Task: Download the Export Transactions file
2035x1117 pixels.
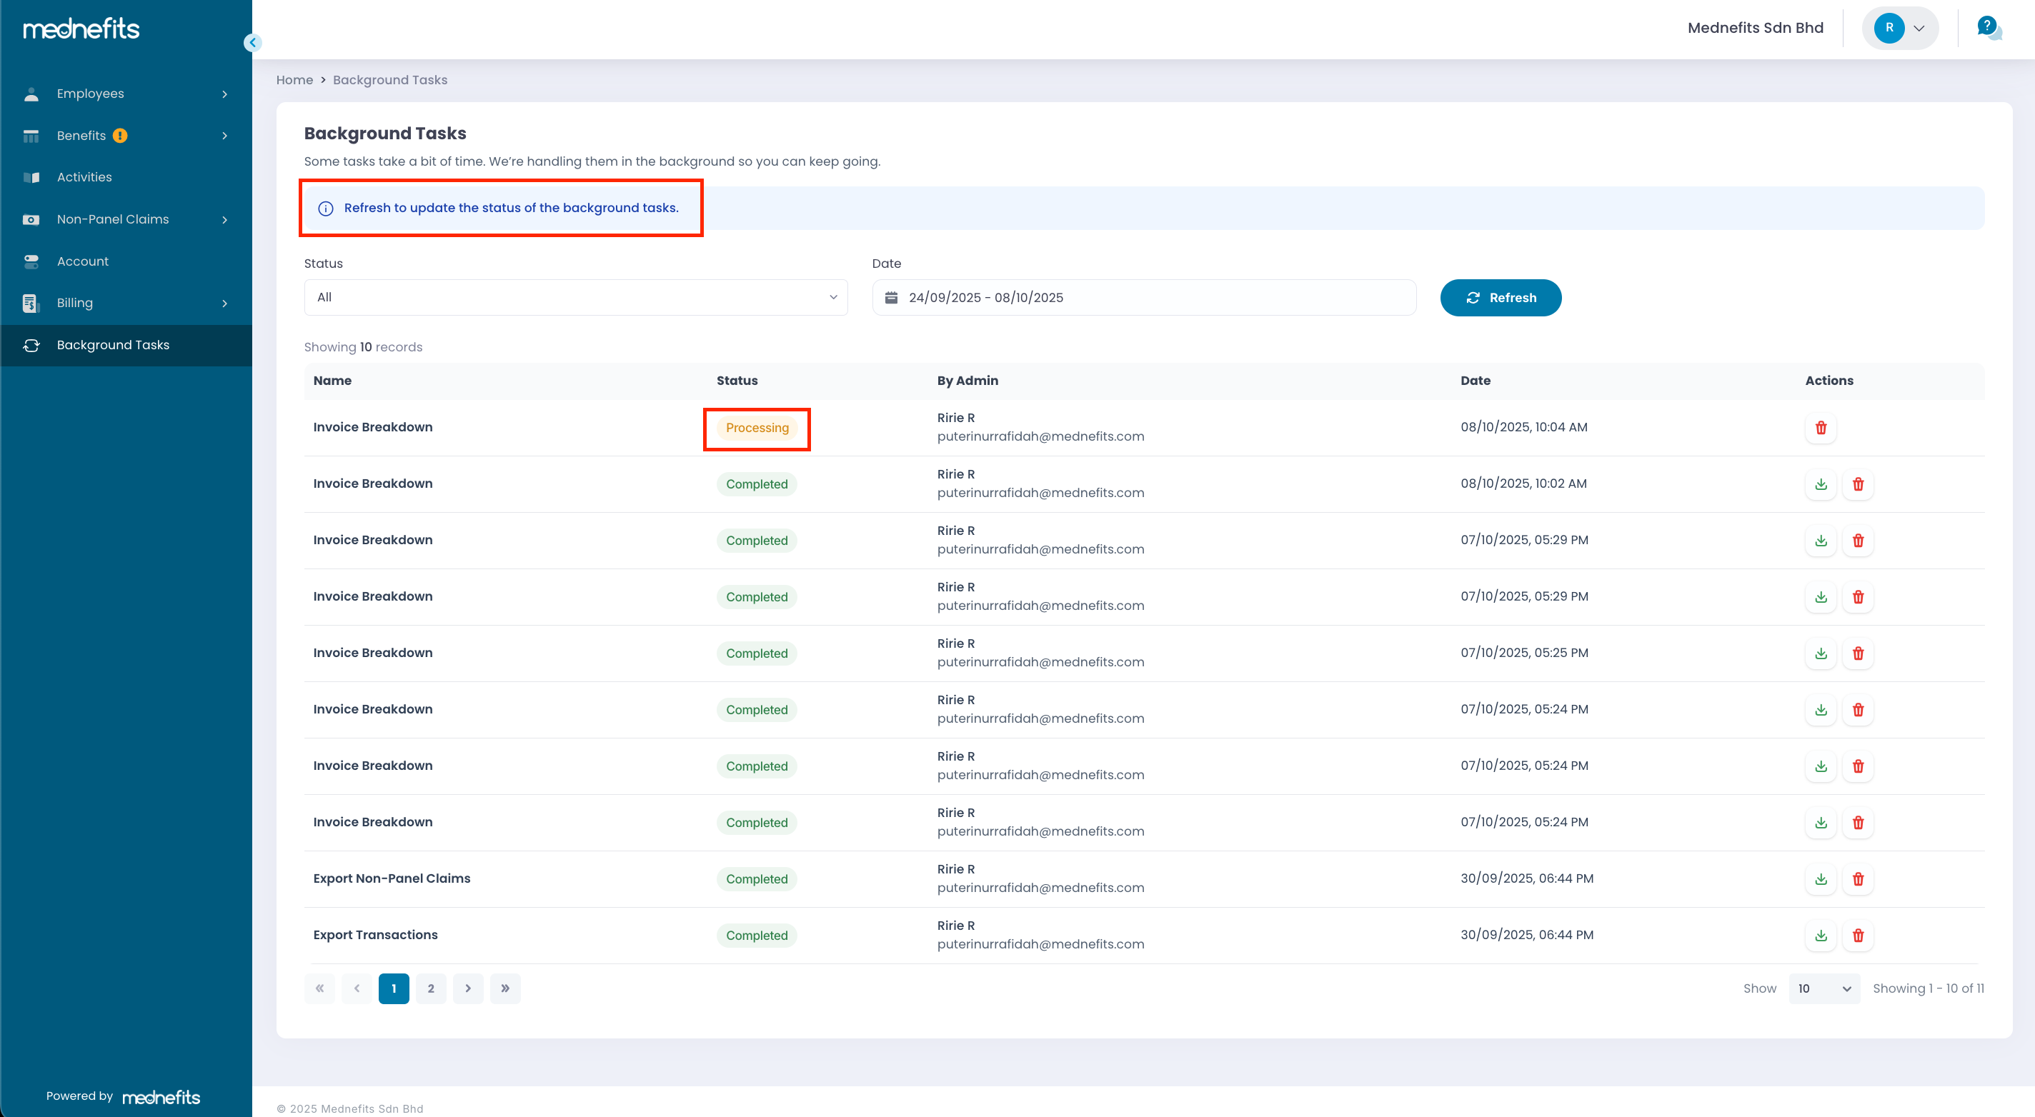Action: pyautogui.click(x=1820, y=936)
